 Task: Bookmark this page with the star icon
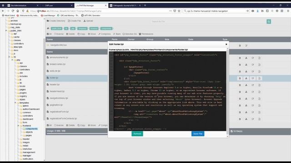click(x=179, y=11)
